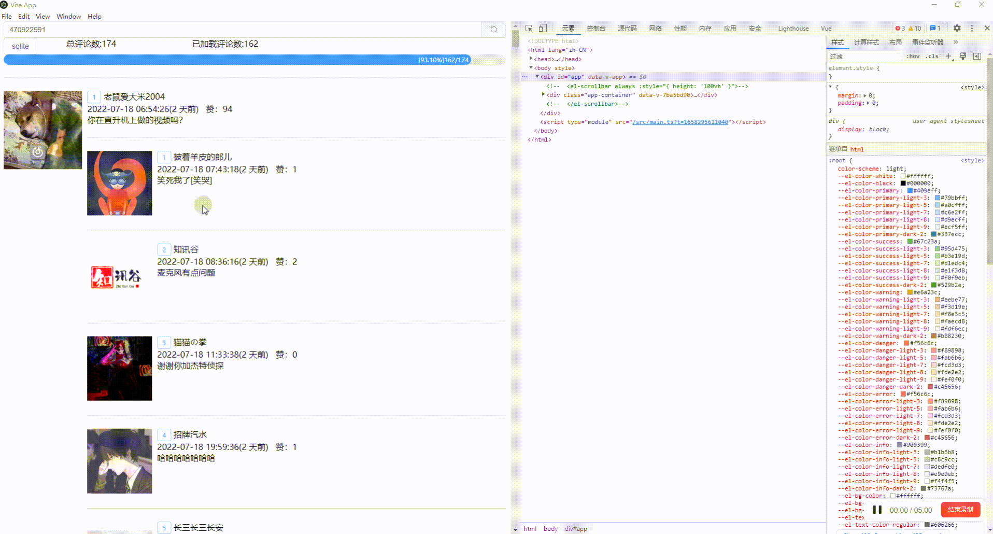
Task: Switch to the 应用 tab
Action: click(730, 29)
